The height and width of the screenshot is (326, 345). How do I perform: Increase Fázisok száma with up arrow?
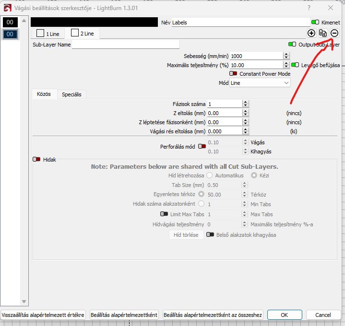tap(246, 102)
